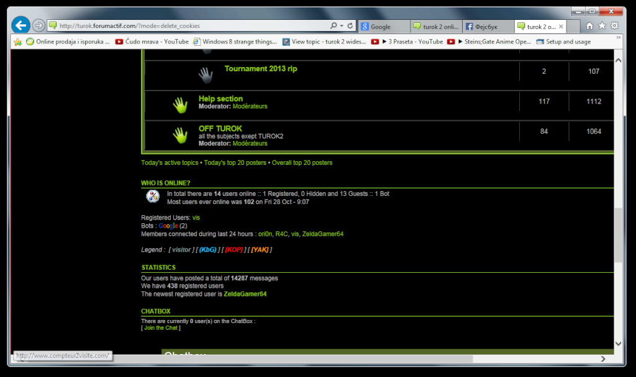Go back with the browser back arrow

pos(20,25)
